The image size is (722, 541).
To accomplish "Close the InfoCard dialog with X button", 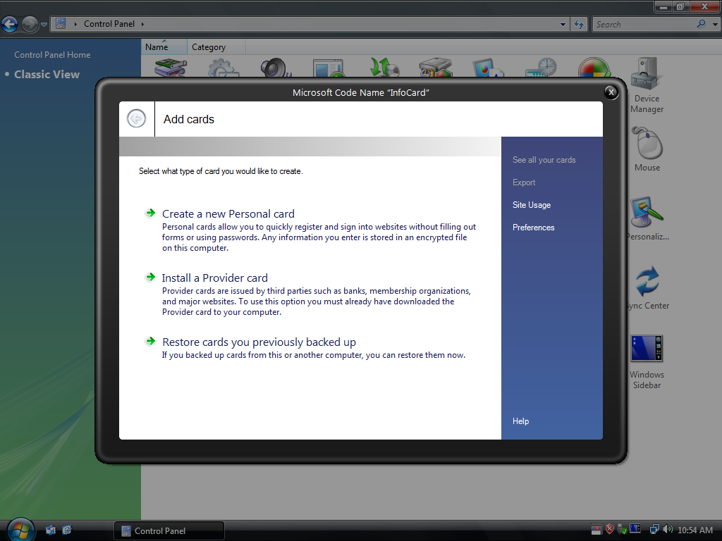I will pyautogui.click(x=611, y=92).
